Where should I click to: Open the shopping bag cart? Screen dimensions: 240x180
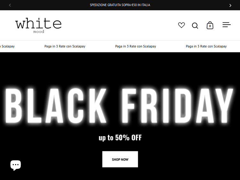[x=210, y=26]
